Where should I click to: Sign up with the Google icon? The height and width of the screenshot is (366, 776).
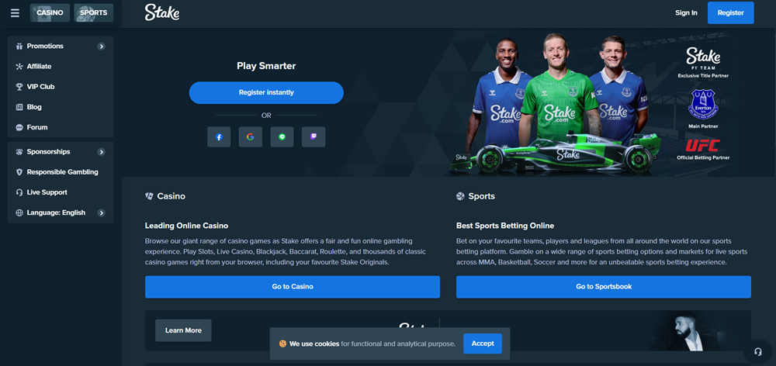coord(251,137)
